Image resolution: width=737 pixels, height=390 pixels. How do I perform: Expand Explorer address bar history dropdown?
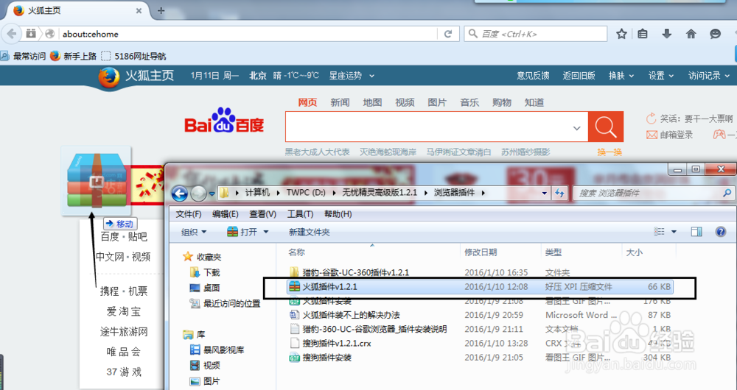[x=545, y=193]
